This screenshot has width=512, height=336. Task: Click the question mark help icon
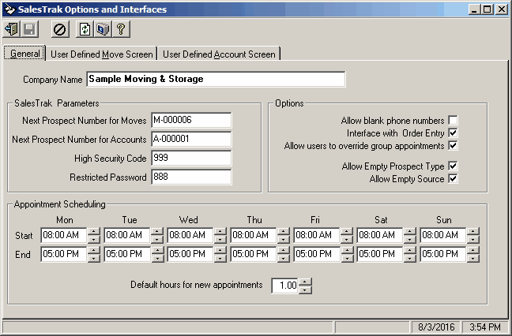click(x=121, y=29)
